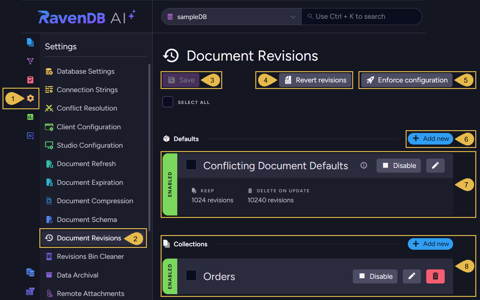Click the search magnifier icon
The width and height of the screenshot is (480, 300).
310,17
